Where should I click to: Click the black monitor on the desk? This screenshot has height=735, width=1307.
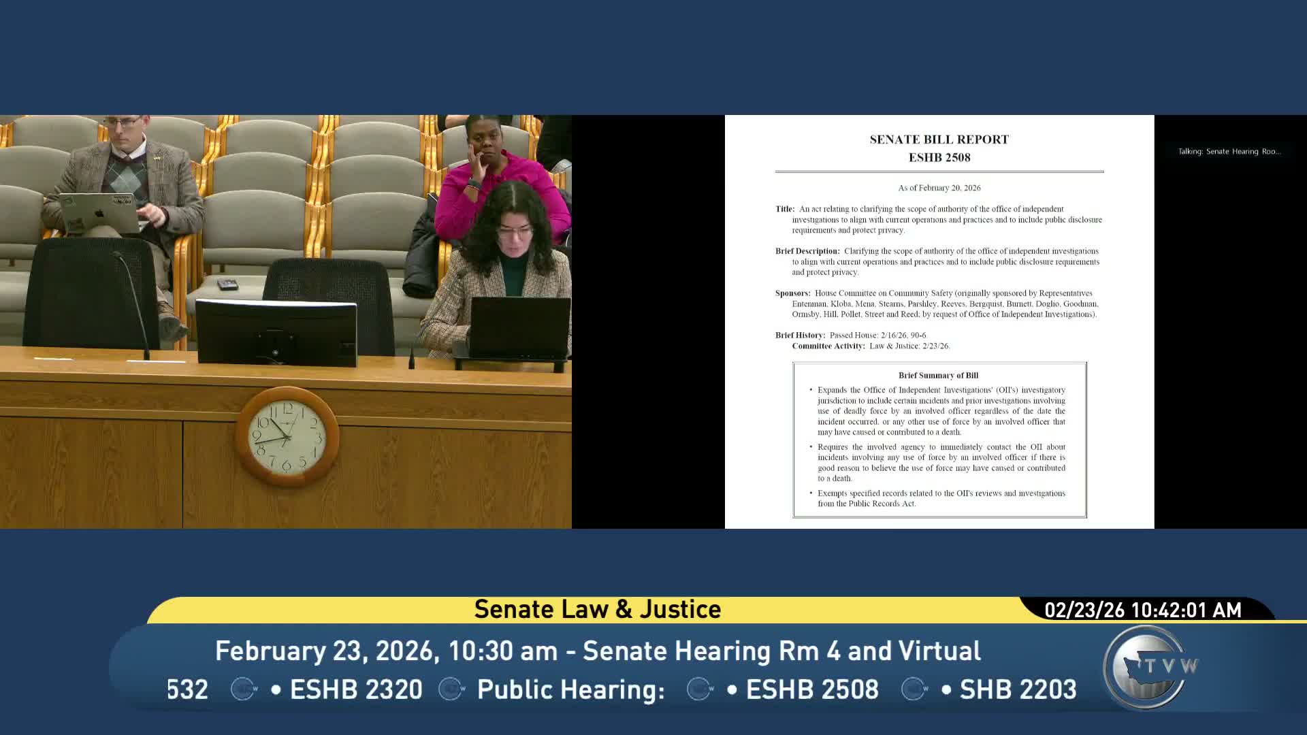(x=276, y=333)
